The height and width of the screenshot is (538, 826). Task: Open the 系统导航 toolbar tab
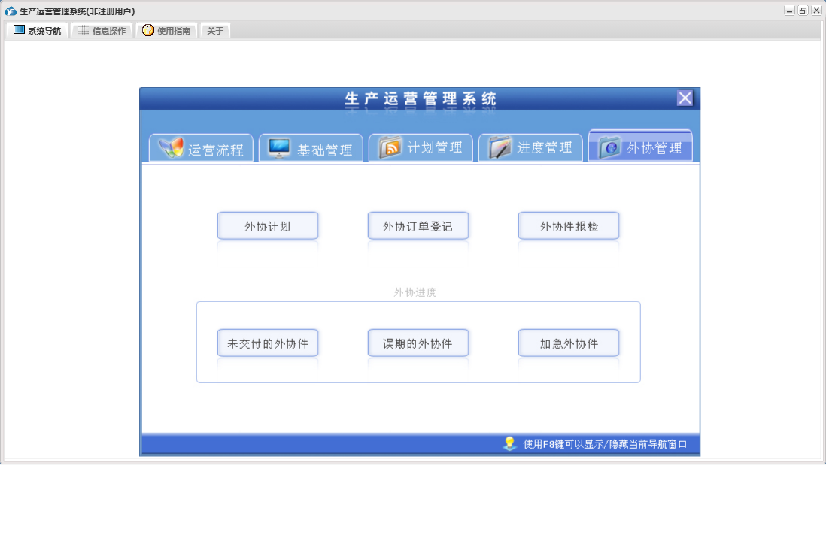37,31
